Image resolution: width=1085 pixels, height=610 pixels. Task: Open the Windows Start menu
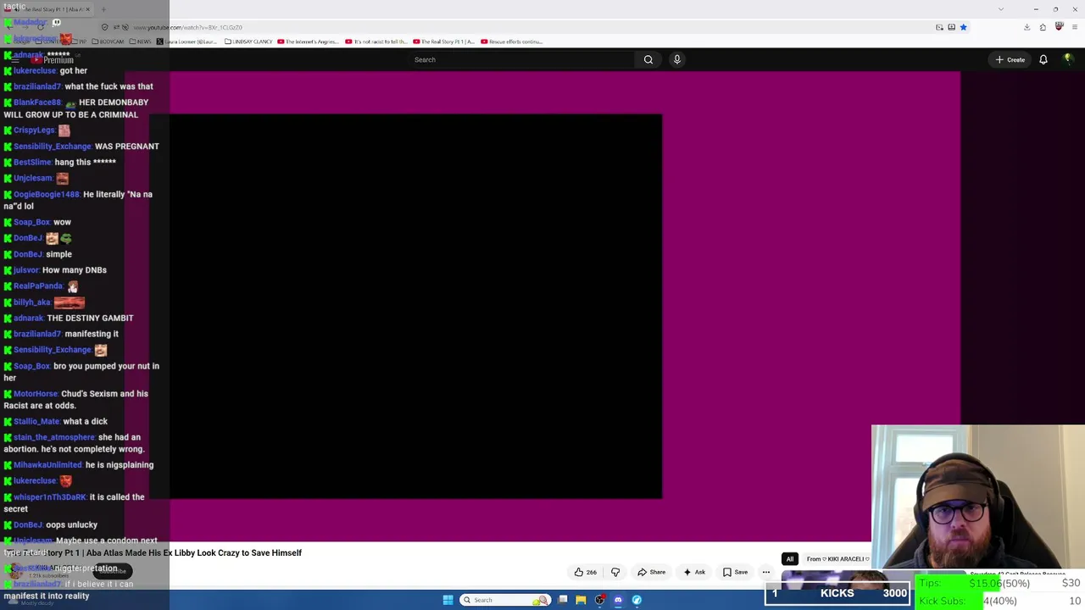click(x=448, y=600)
